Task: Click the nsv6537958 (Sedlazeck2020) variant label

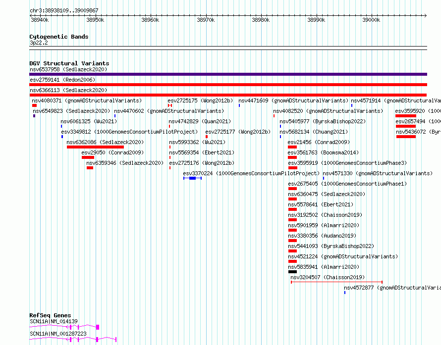Action: (x=68, y=69)
